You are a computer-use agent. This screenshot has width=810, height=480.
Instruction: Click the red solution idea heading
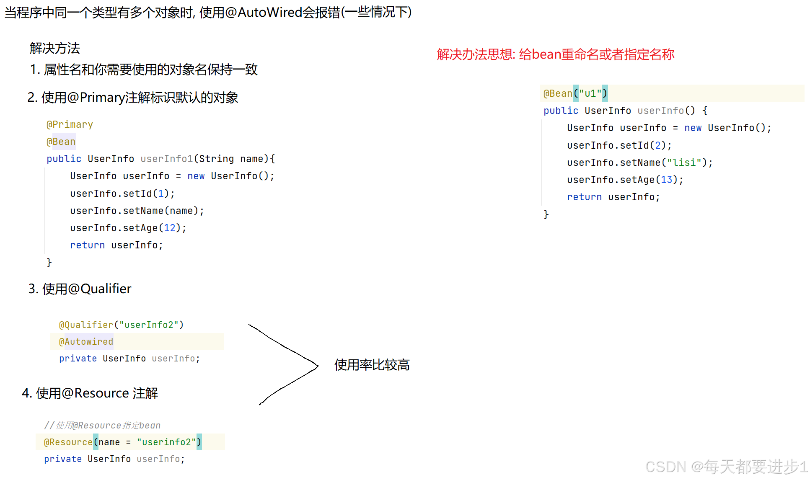click(555, 54)
